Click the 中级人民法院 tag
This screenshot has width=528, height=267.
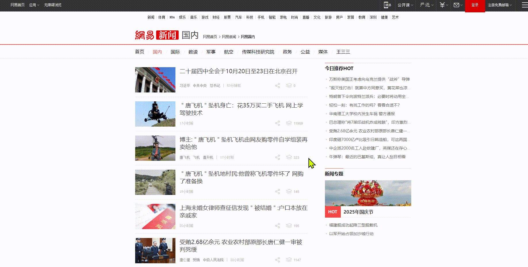click(213, 260)
